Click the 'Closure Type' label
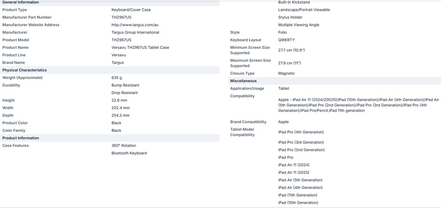Image resolution: width=441 pixels, height=208 pixels. click(x=243, y=73)
